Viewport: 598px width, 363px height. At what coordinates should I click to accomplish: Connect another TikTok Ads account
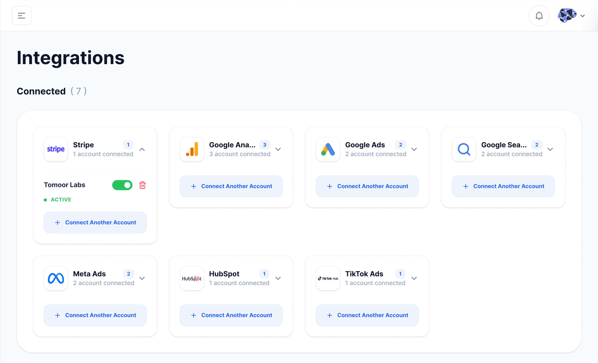(x=367, y=315)
